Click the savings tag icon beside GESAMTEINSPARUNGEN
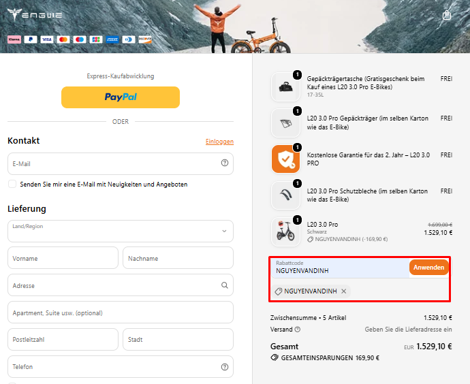Viewport: 470px width, 384px height. pos(275,357)
